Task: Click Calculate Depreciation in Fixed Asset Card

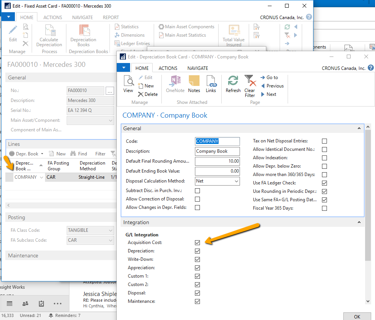Action: tap(49, 36)
